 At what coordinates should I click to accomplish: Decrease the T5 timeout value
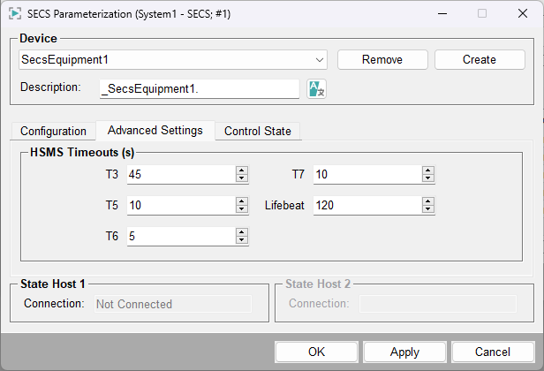[x=241, y=209]
